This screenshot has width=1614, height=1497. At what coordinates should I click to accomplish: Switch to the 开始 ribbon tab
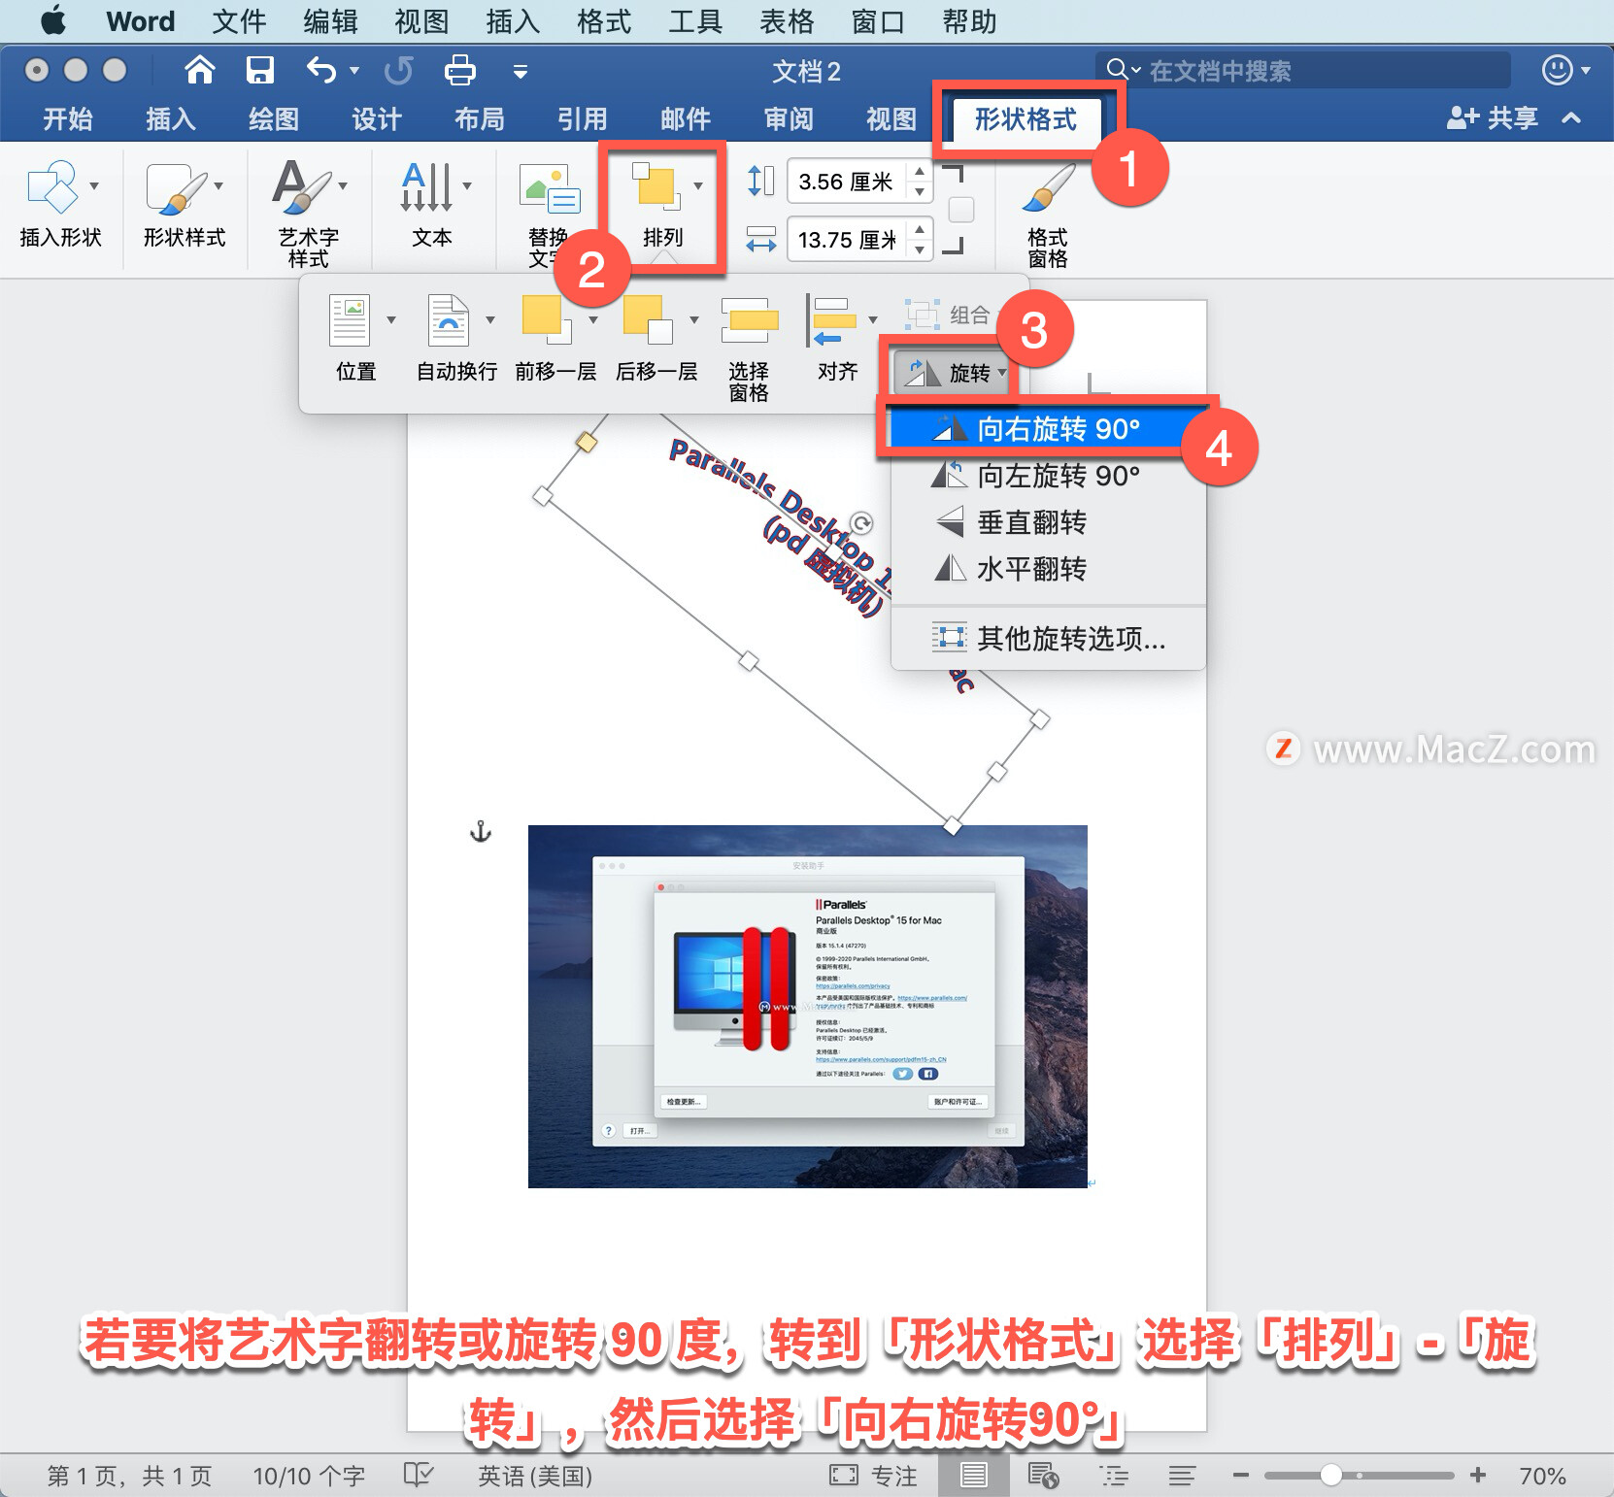pos(68,118)
